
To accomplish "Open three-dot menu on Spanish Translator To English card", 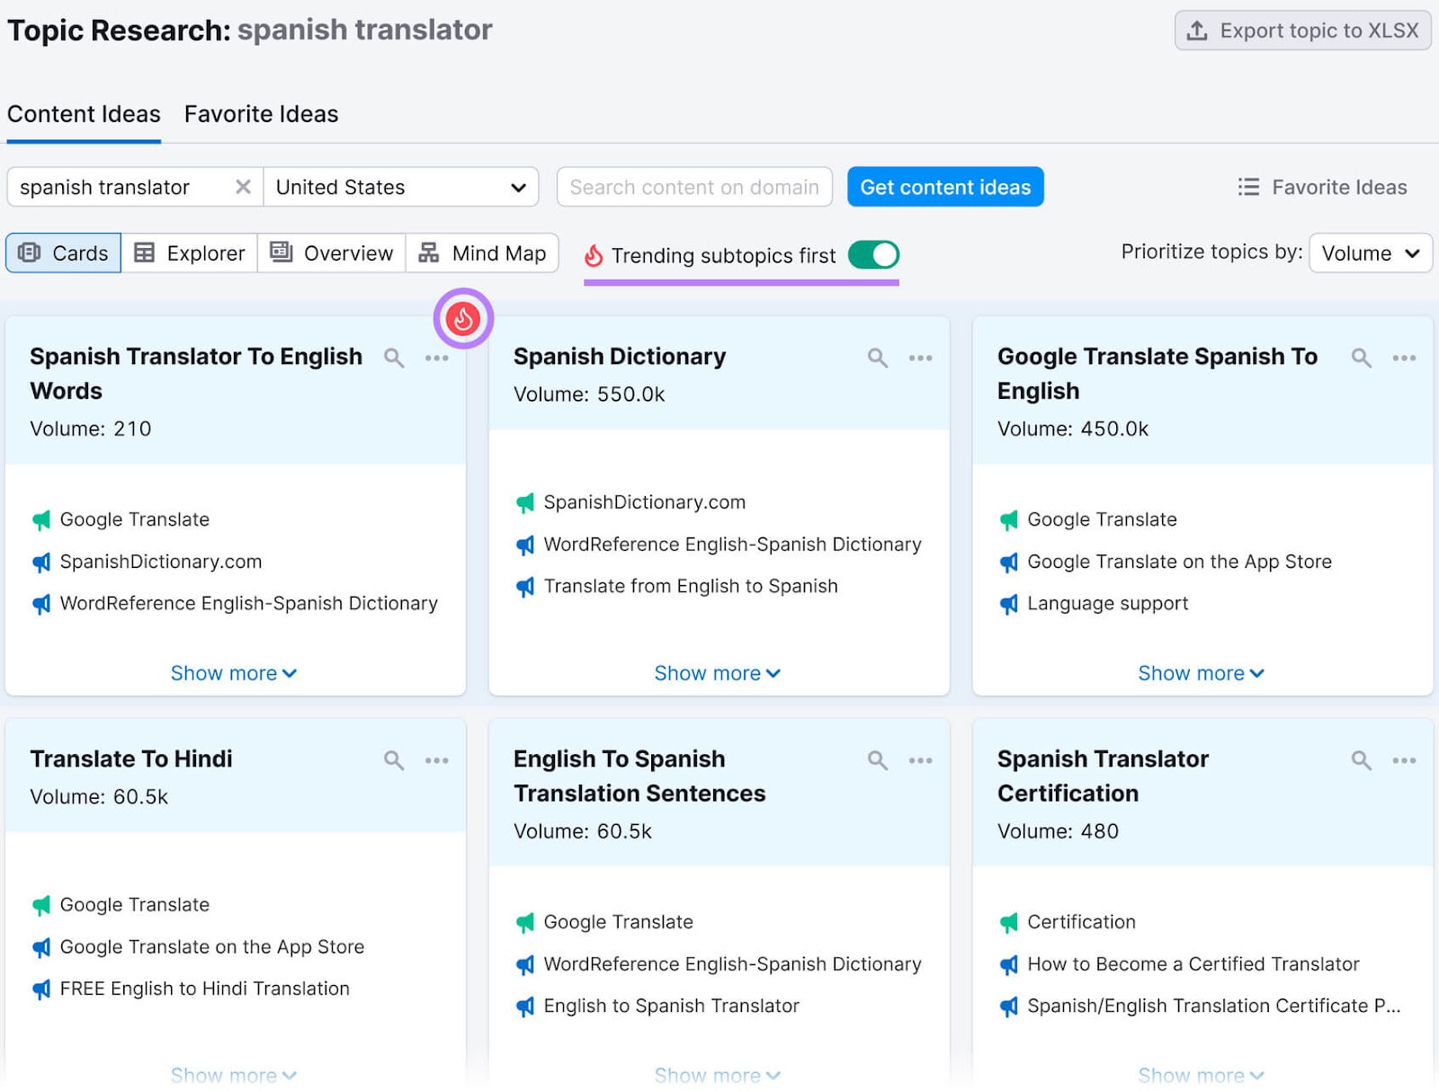I will [437, 359].
